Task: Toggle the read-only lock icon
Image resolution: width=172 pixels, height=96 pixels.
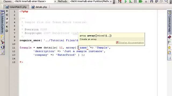Action: (7, 31)
